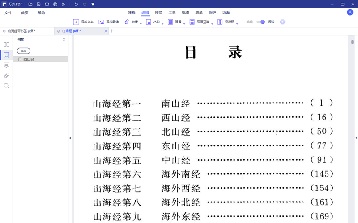Collapse the left panel with arrow handle
This screenshot has height=223, width=358.
point(70,138)
